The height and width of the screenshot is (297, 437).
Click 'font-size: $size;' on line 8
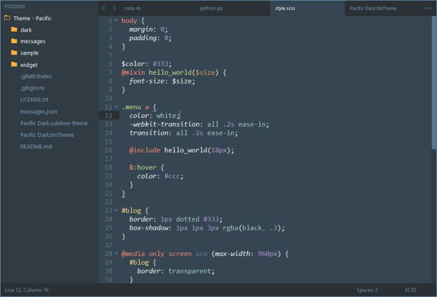162,81
